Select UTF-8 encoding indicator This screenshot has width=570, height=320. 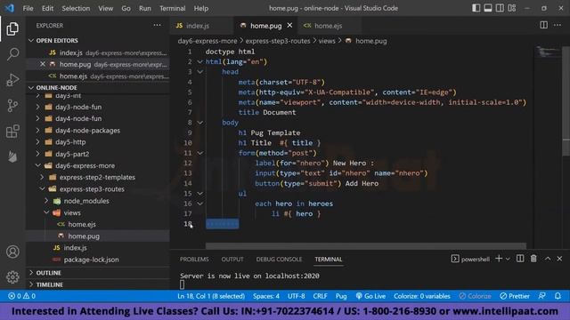(x=296, y=296)
